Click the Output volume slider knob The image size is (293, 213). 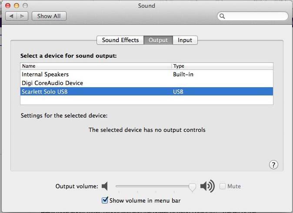[192, 187]
